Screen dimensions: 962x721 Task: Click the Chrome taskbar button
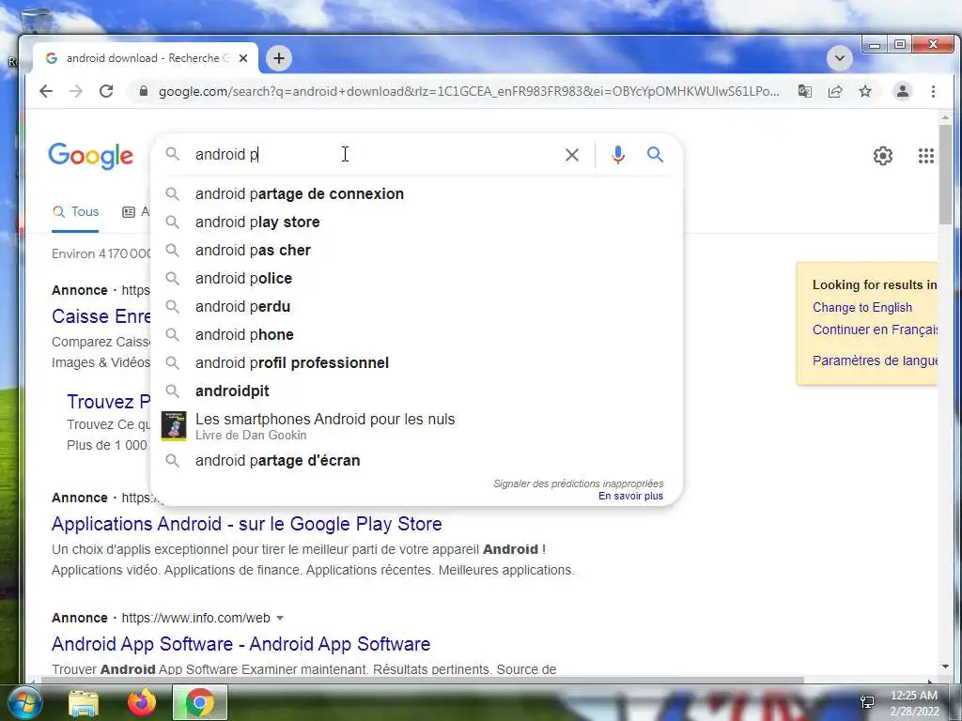pos(200,702)
